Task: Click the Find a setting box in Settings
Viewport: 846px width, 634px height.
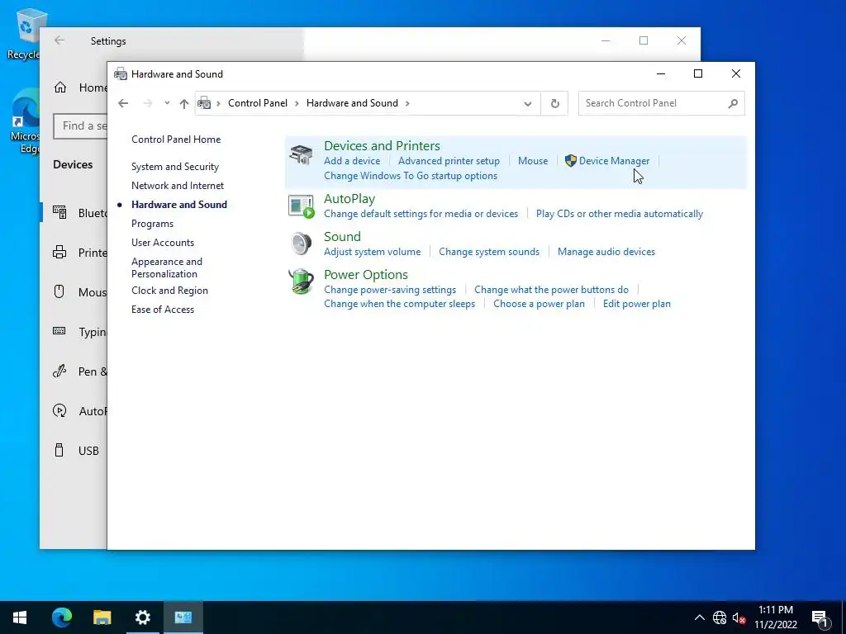Action: click(80, 126)
